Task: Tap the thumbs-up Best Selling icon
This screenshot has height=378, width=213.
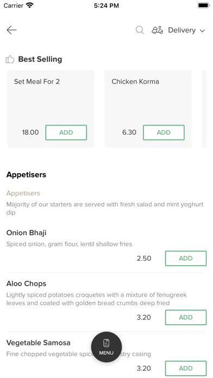Action: point(10,59)
